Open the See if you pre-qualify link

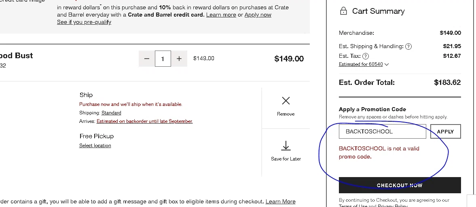point(84,22)
